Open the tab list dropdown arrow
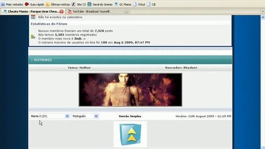This screenshot has height=149, width=265. click(x=263, y=12)
